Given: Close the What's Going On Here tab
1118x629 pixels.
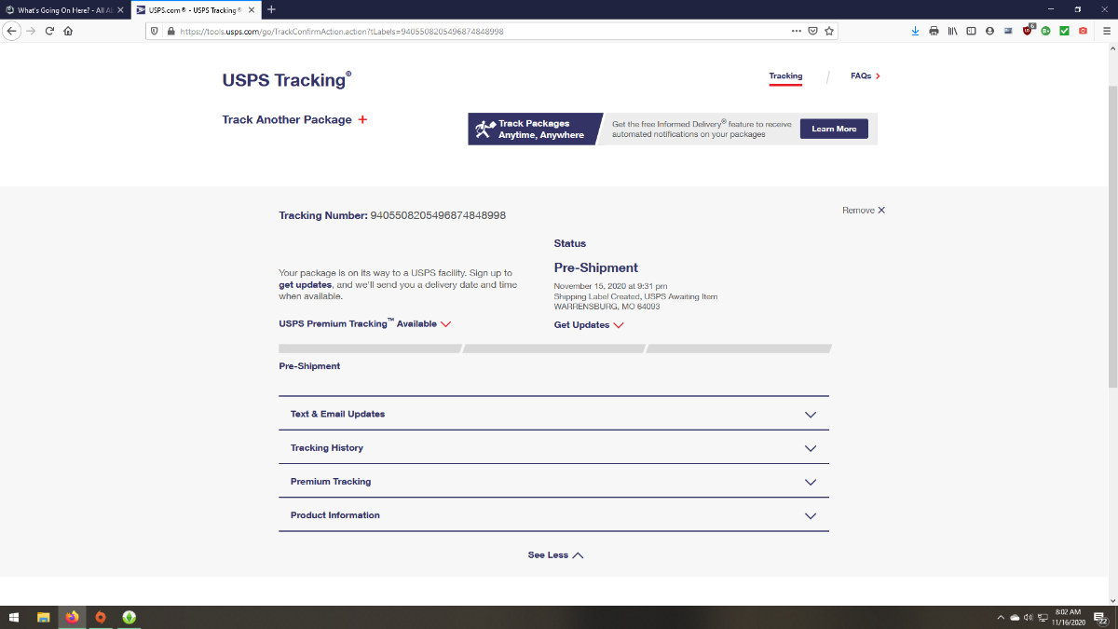Looking at the screenshot, I should point(120,9).
